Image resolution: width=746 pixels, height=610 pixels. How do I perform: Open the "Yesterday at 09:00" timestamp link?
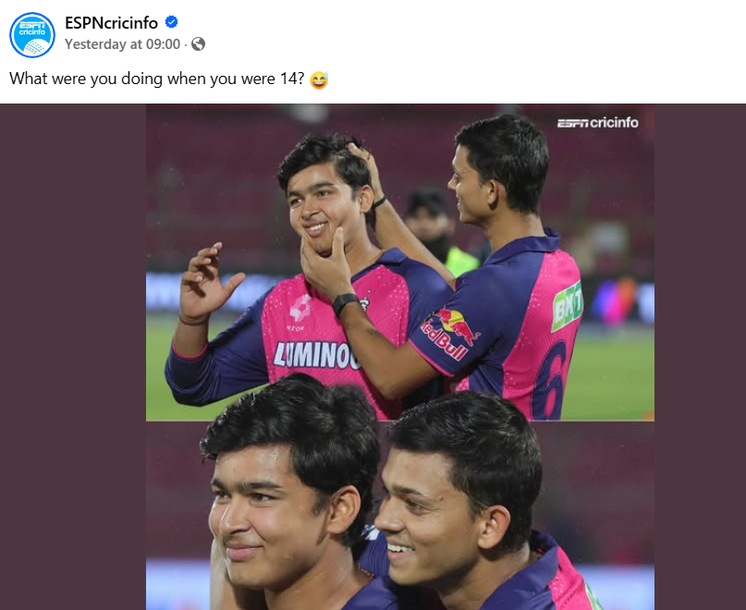click(123, 44)
